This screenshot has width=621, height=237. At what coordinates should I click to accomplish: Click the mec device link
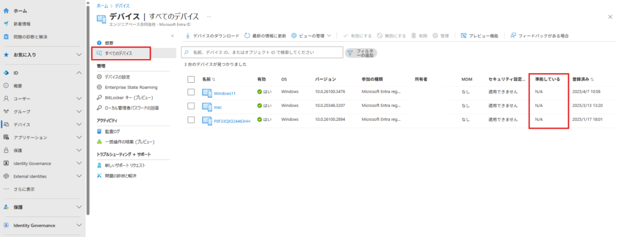pos(218,107)
